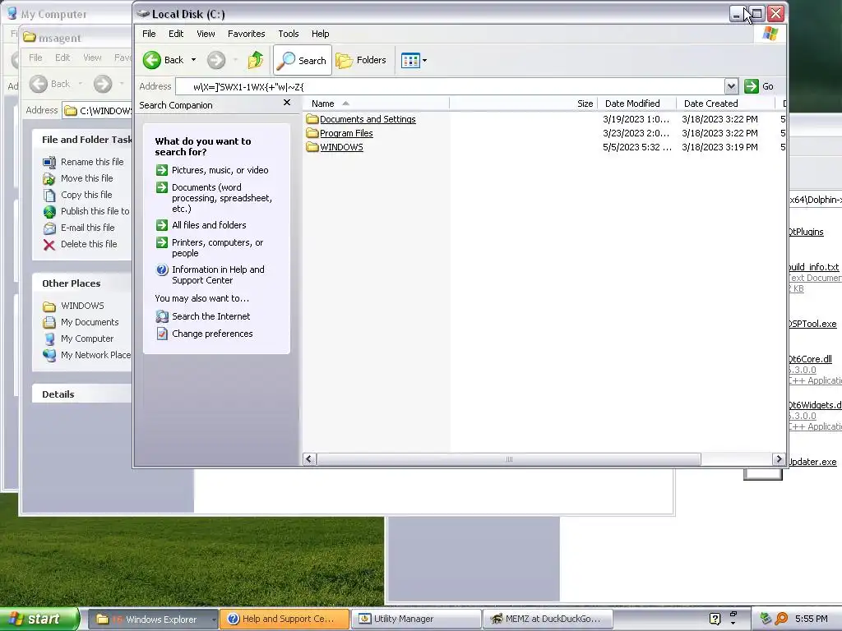Click Utility Manager taskbar button
Image resolution: width=842 pixels, height=631 pixels.
tap(415, 619)
